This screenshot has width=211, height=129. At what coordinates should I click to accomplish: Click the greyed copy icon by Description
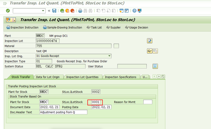155,51
